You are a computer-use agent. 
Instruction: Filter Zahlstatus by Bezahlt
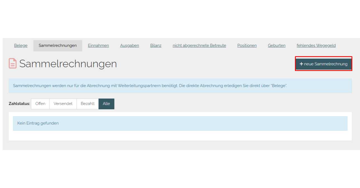click(87, 104)
